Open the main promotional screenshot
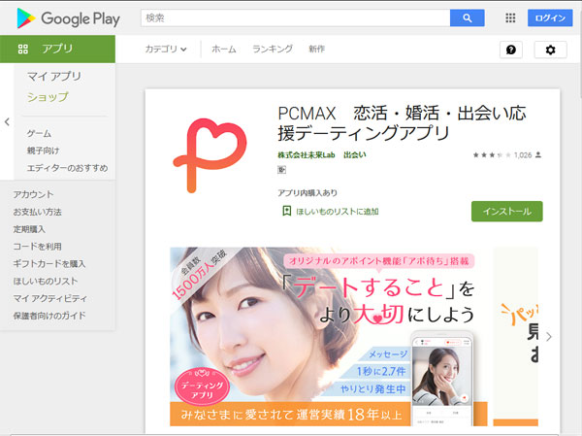The image size is (582, 436). [x=329, y=336]
